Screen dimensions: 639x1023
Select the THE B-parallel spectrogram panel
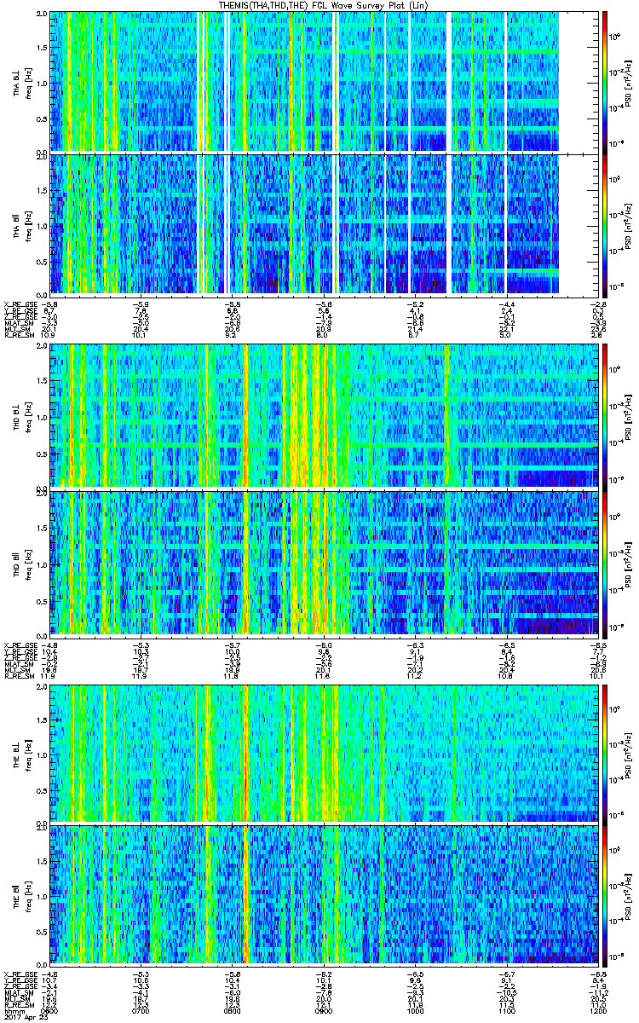pyautogui.click(x=322, y=894)
